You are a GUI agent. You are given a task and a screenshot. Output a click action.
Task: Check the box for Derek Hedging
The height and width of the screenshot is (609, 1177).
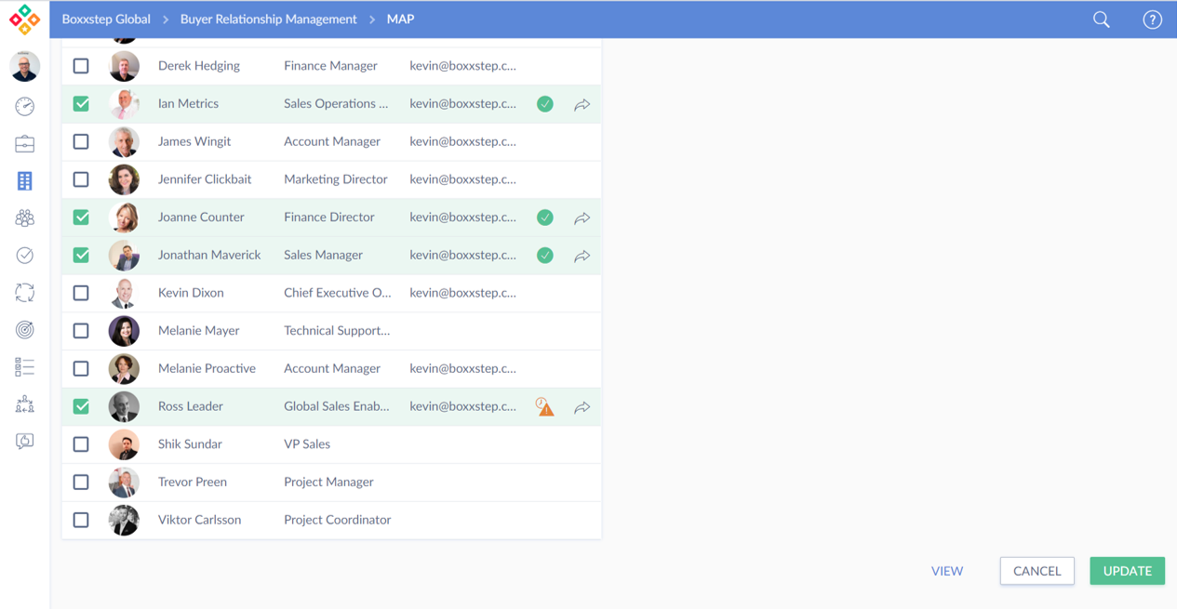coord(82,66)
